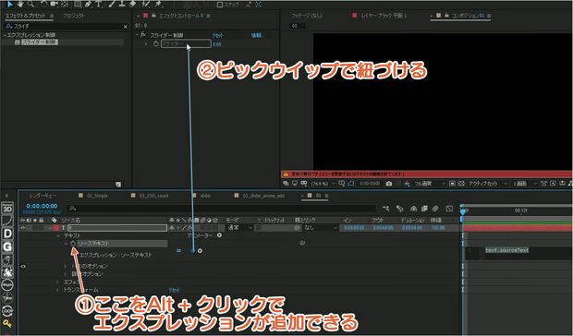Open the レイヤー ブラック 平面 1 tab
Viewport: 573px width, 336px height.
point(384,16)
